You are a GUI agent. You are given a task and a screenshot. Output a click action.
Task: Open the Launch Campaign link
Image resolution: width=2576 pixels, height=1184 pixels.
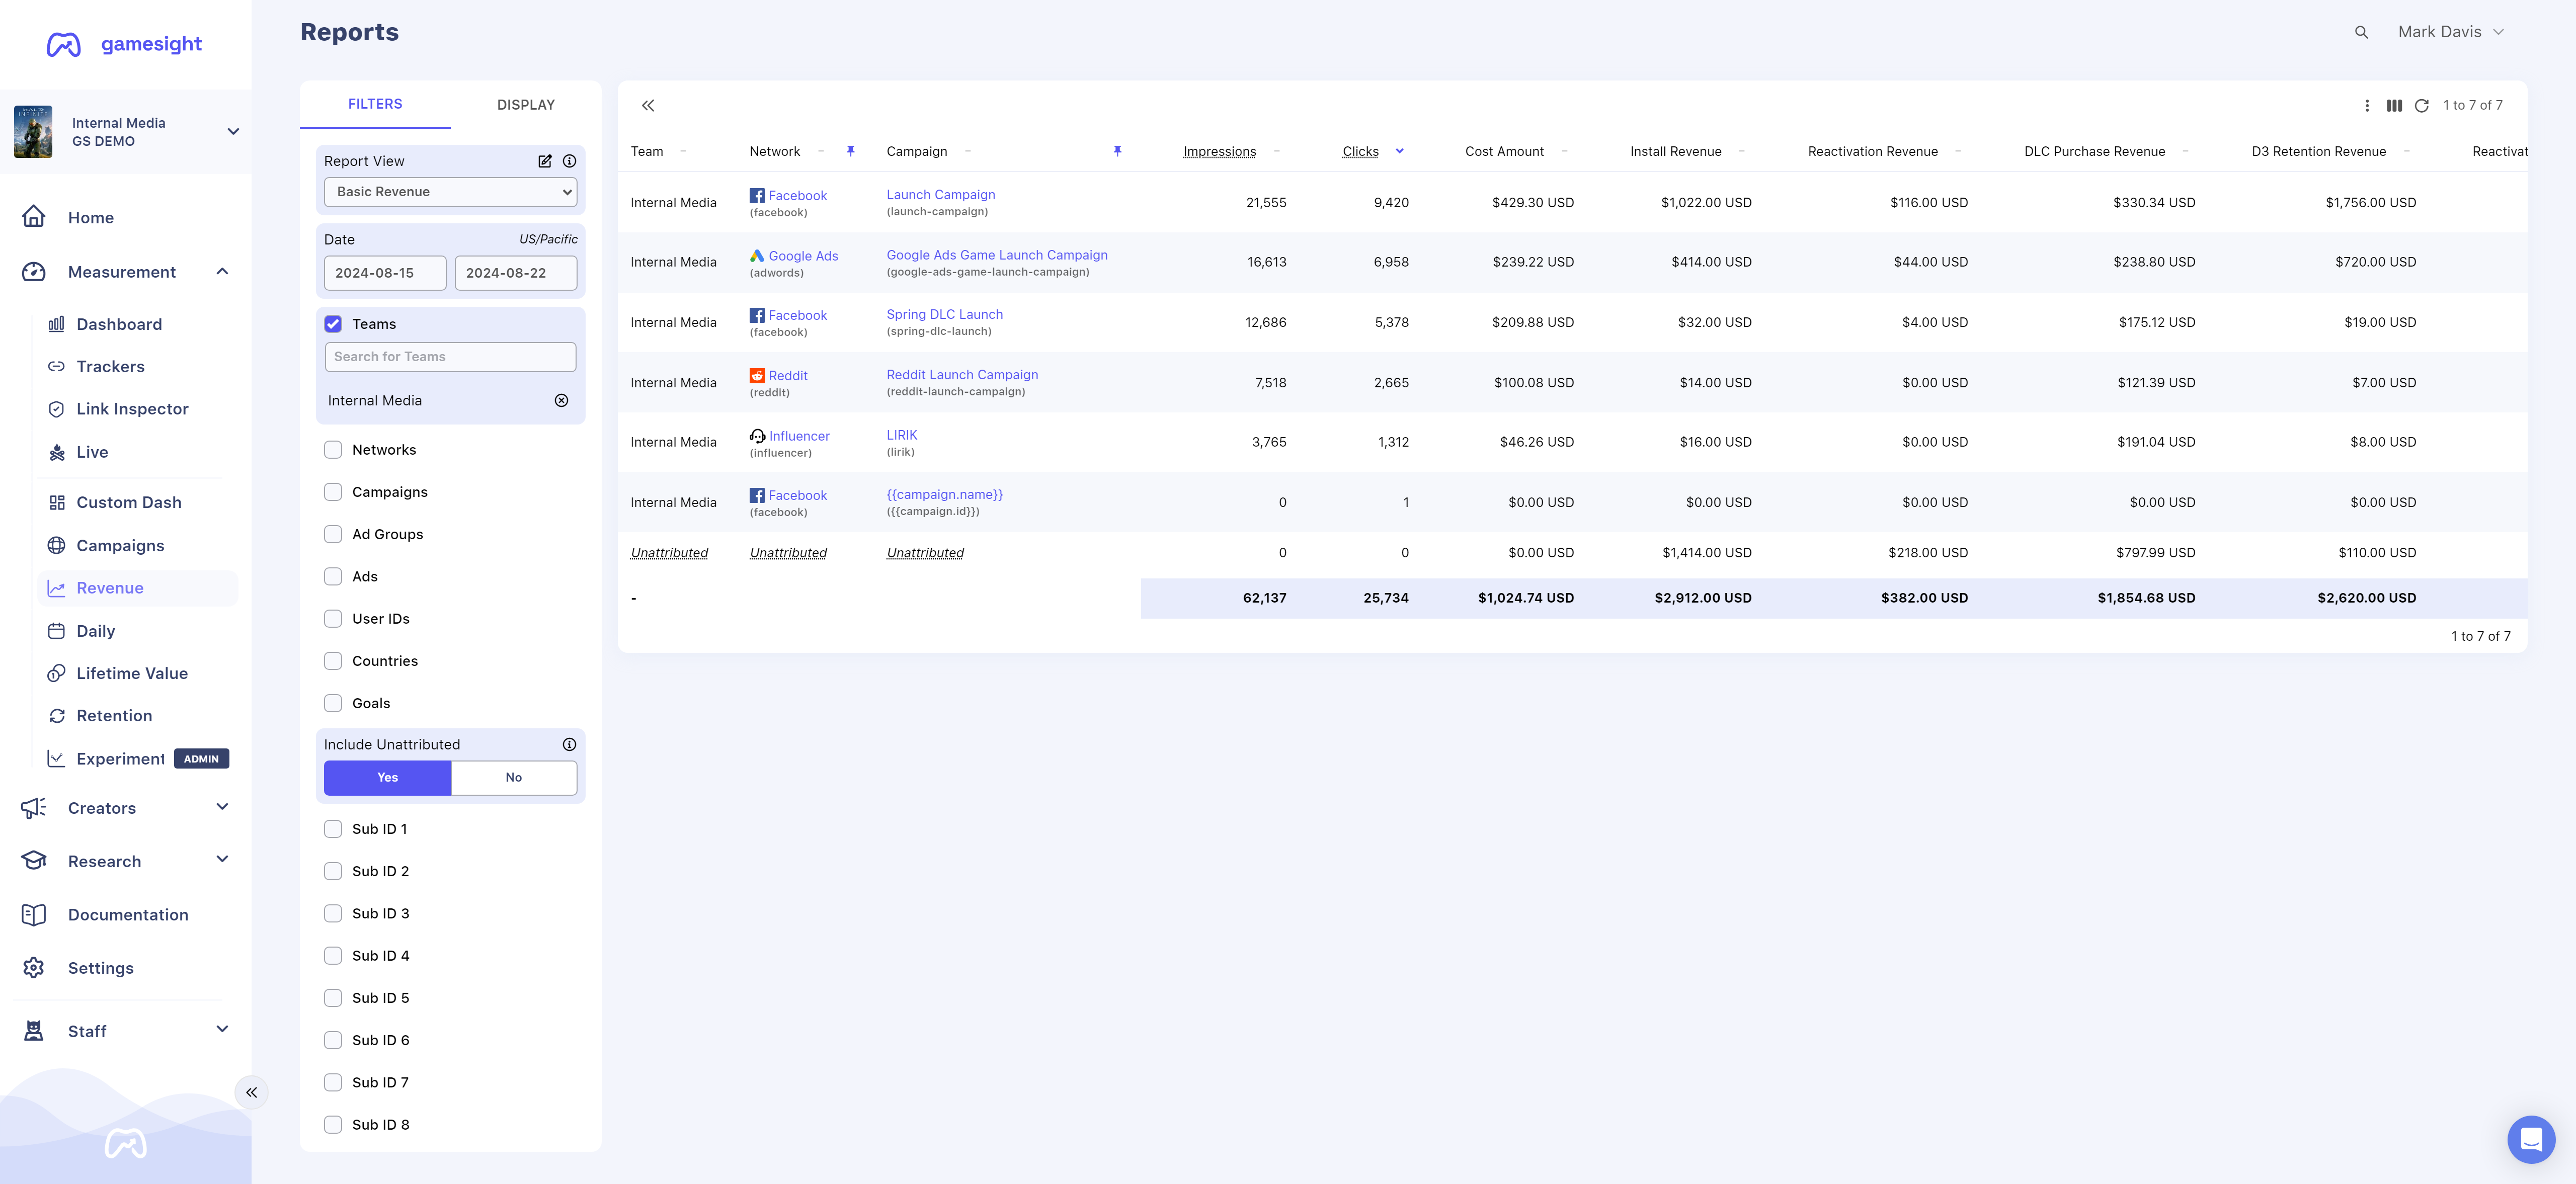tap(941, 195)
